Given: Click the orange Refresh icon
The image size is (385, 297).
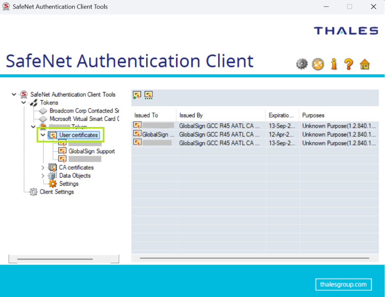Looking at the screenshot, I should pos(318,64).
